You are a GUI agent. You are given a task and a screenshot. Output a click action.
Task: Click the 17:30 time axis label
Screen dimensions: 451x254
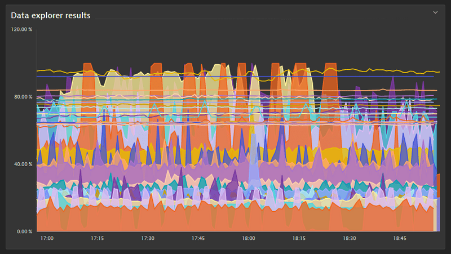[x=148, y=239]
